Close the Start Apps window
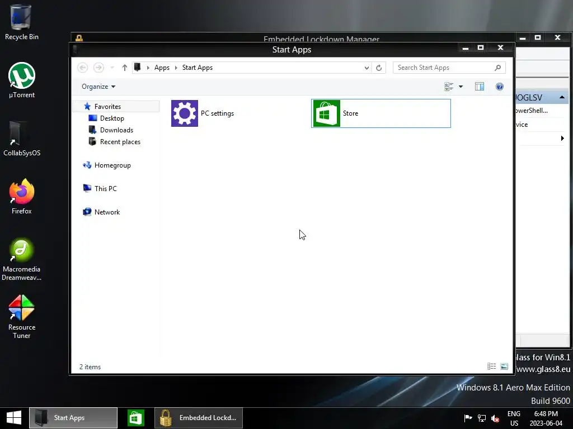 [501, 48]
